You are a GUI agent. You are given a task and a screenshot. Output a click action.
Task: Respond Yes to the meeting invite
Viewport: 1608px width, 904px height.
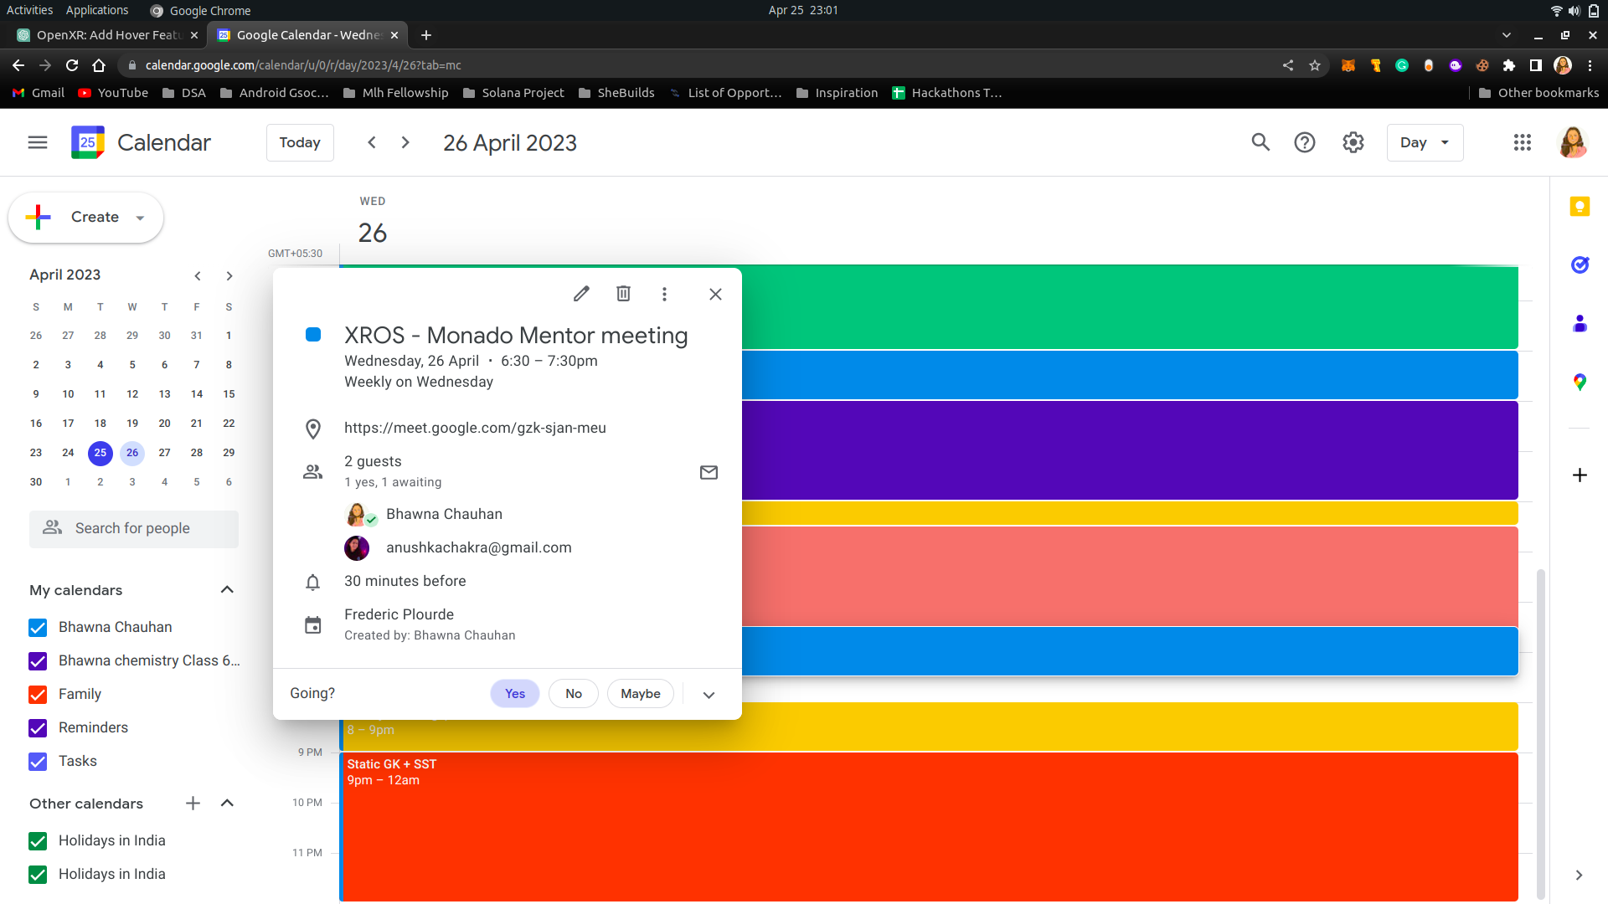[x=514, y=693]
